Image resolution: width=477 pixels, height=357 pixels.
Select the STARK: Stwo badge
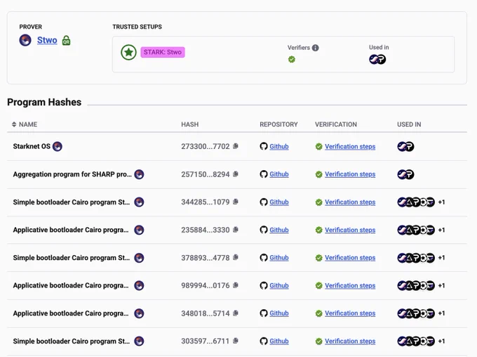coord(163,52)
